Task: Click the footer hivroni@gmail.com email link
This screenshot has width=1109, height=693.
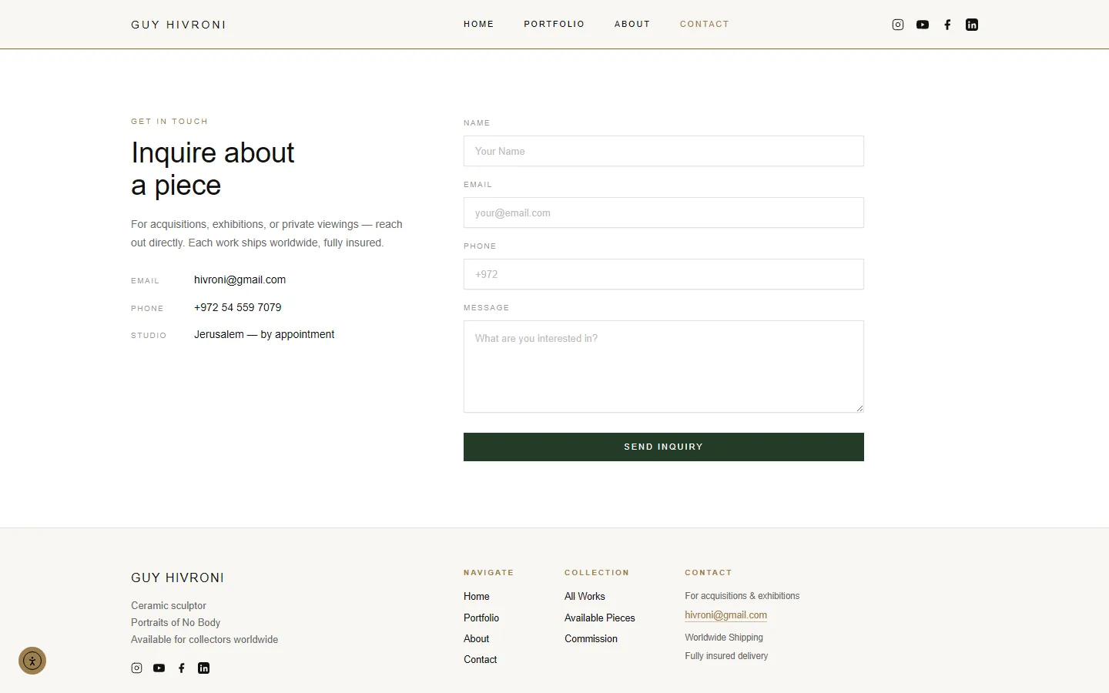Action: click(x=726, y=615)
